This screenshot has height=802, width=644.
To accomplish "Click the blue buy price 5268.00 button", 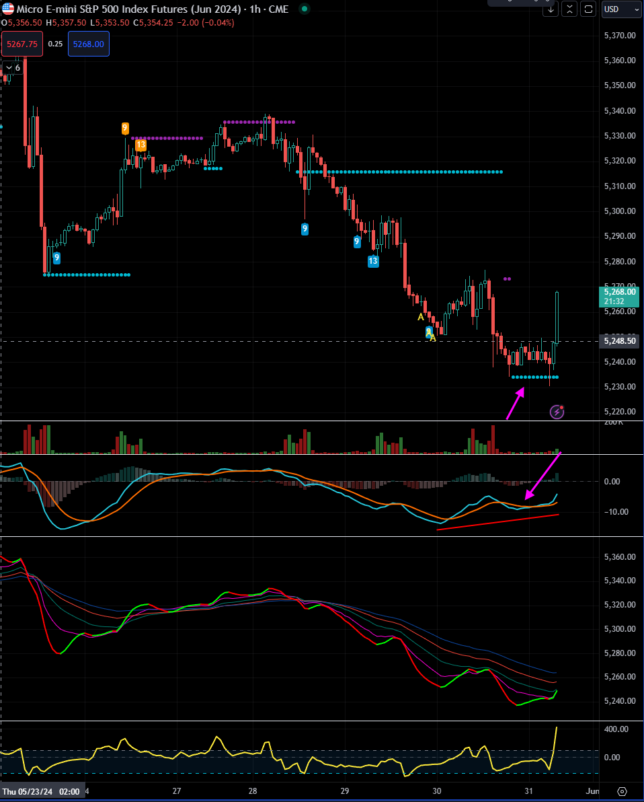I will (x=89, y=44).
